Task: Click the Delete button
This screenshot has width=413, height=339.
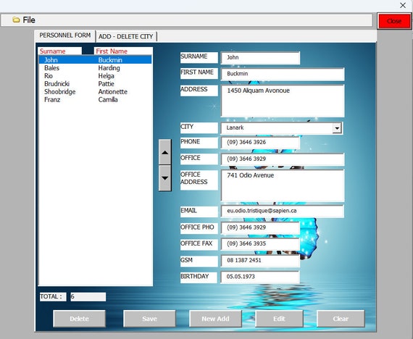Action: pos(79,319)
